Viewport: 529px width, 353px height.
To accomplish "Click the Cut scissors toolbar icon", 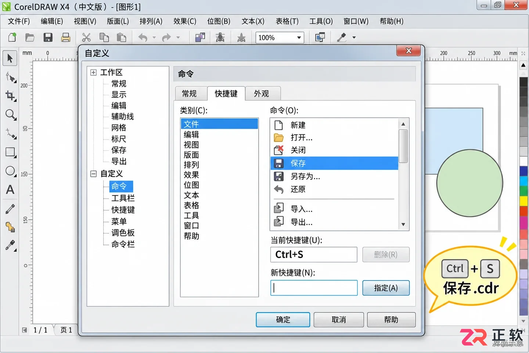I will 86,38.
